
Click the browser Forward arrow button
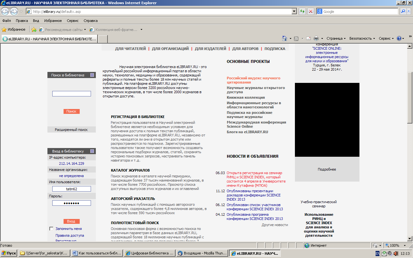click(14, 12)
